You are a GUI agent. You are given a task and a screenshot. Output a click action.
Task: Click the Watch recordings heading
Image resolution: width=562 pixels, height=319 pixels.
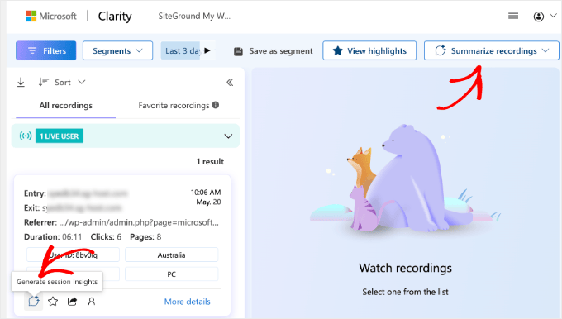coord(405,268)
